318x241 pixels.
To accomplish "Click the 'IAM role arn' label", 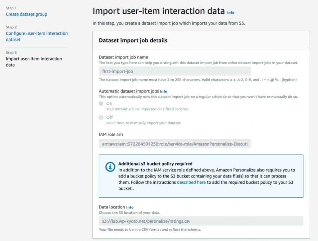I will tap(111, 134).
